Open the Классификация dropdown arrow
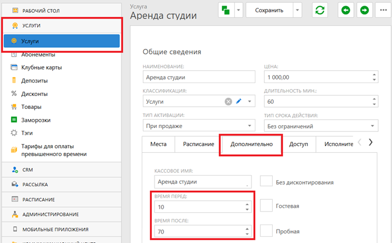This screenshot has width=392, height=243. (x=249, y=101)
